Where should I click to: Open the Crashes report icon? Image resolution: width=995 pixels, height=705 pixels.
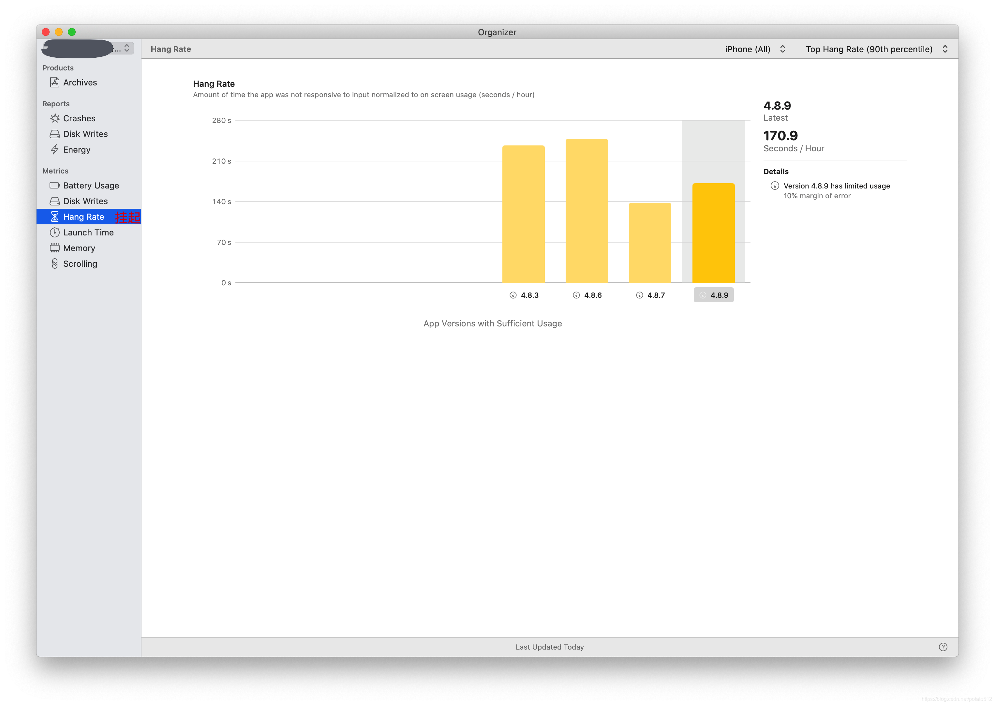tap(55, 118)
